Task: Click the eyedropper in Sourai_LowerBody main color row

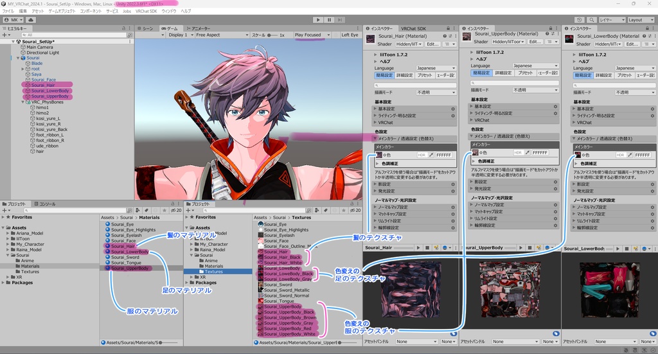Action: click(630, 155)
